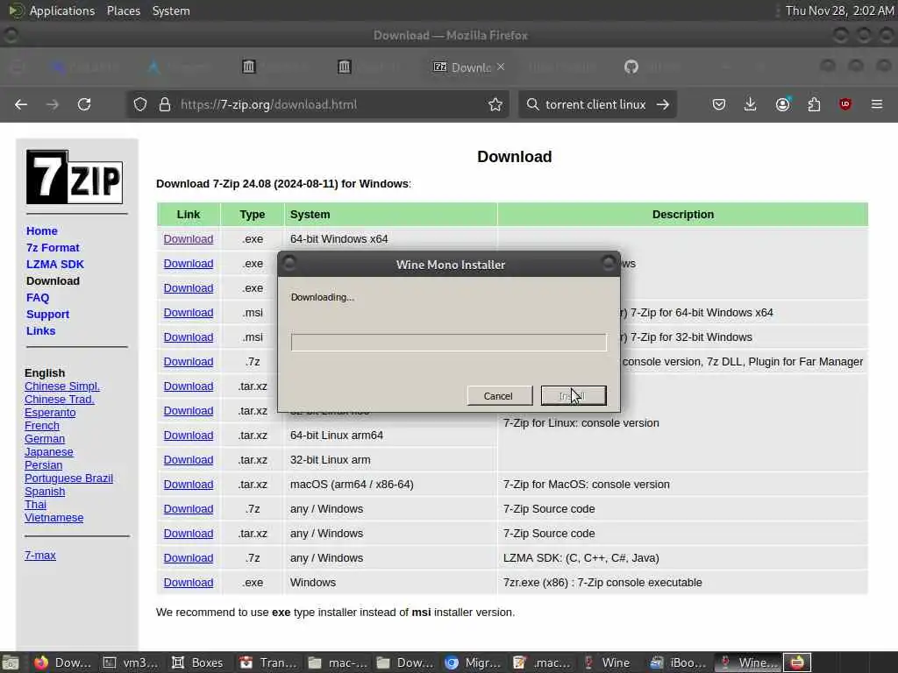898x673 pixels.
Task: Reload the 7-zip download page
Action: point(84,105)
